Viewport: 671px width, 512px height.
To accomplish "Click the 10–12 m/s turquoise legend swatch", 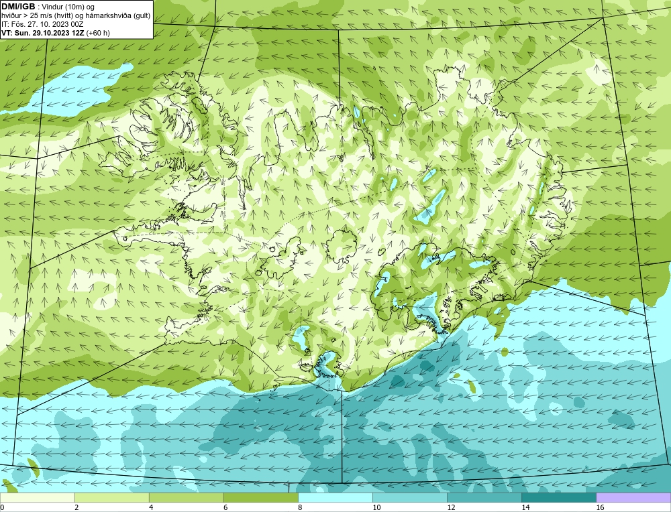I will coord(409,497).
